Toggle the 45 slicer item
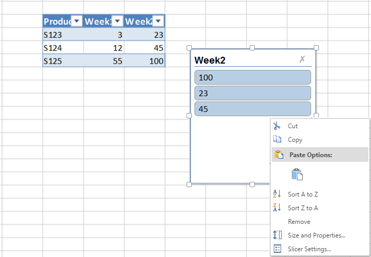The width and height of the screenshot is (371, 257). (252, 109)
